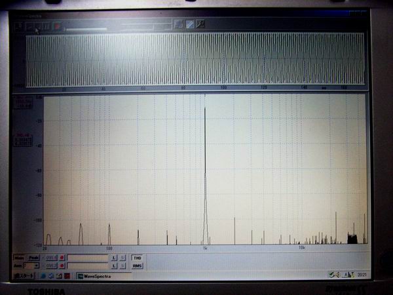Click the red marker in Ave row
The height and width of the screenshot is (295, 393).
tap(62, 265)
